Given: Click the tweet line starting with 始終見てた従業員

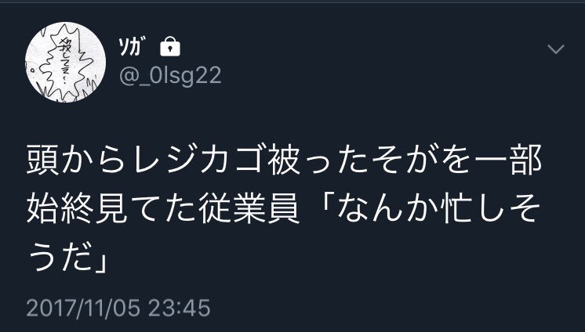Looking at the screenshot, I should pyautogui.click(x=284, y=208).
